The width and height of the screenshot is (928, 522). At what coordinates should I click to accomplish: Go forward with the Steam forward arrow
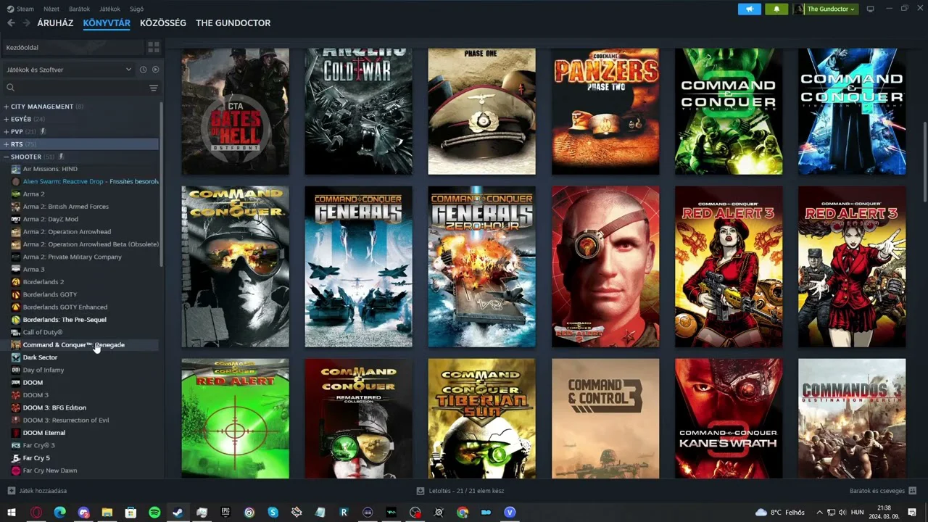point(26,23)
